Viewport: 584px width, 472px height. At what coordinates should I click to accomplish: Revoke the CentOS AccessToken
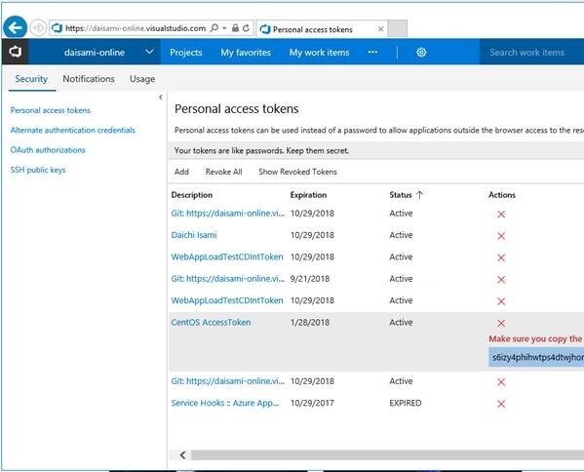click(x=501, y=323)
